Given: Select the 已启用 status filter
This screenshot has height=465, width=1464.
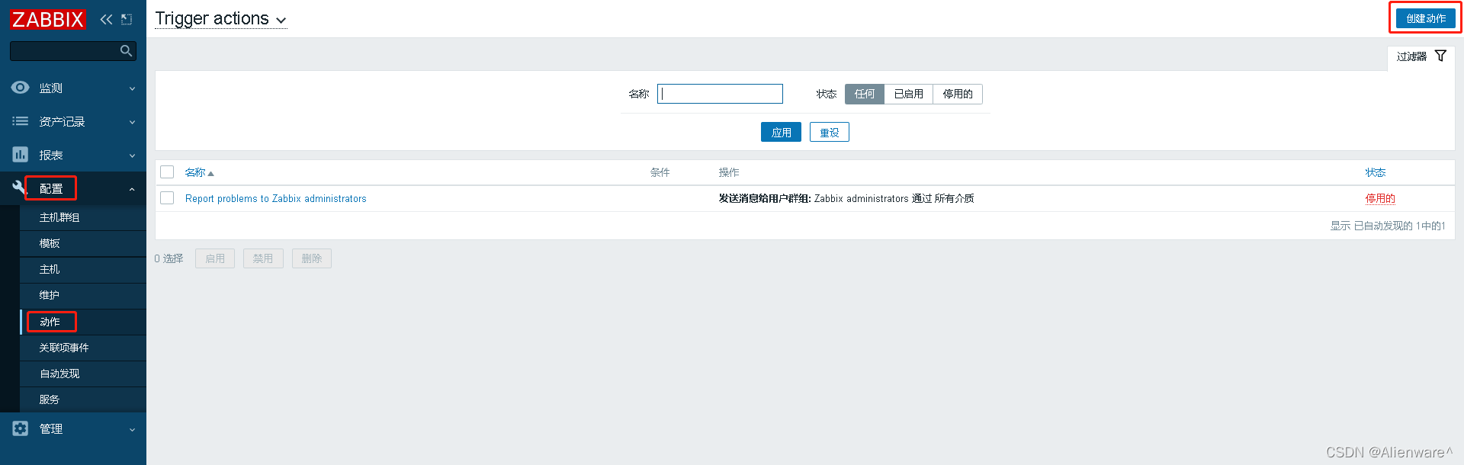Looking at the screenshot, I should click(909, 94).
